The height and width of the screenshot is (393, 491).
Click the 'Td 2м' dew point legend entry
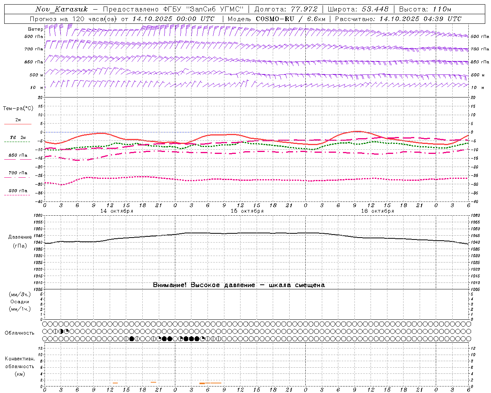18,137
